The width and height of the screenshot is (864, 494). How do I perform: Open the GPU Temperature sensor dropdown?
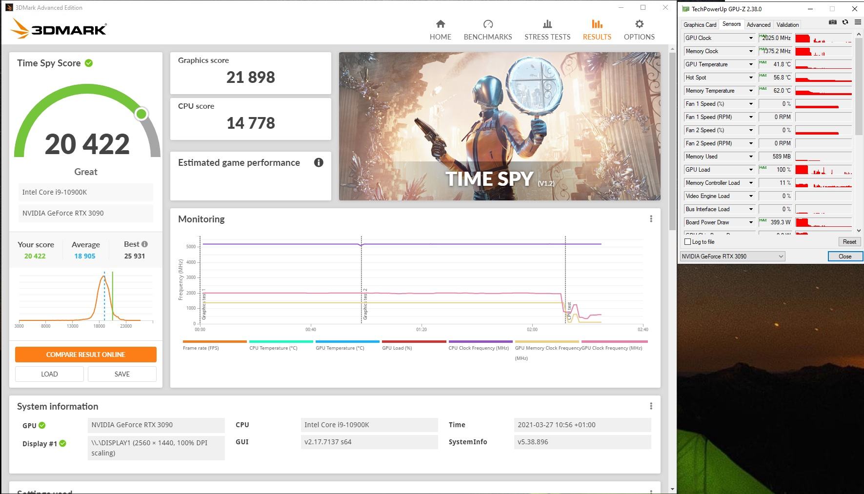tap(751, 64)
